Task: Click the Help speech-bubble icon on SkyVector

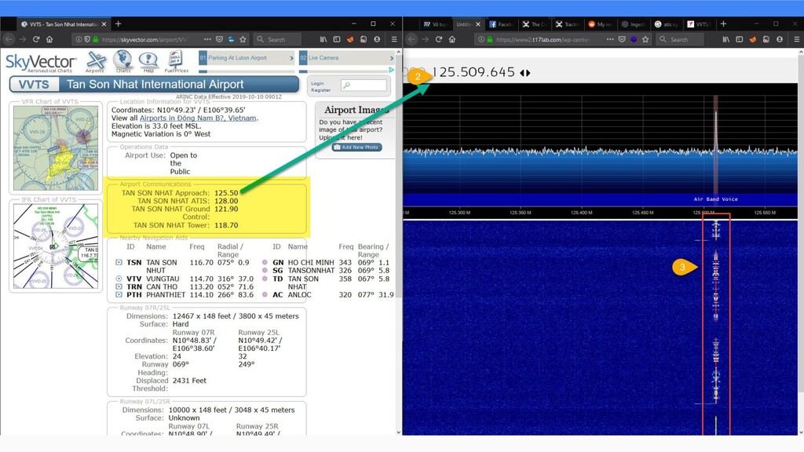Action: (148, 61)
